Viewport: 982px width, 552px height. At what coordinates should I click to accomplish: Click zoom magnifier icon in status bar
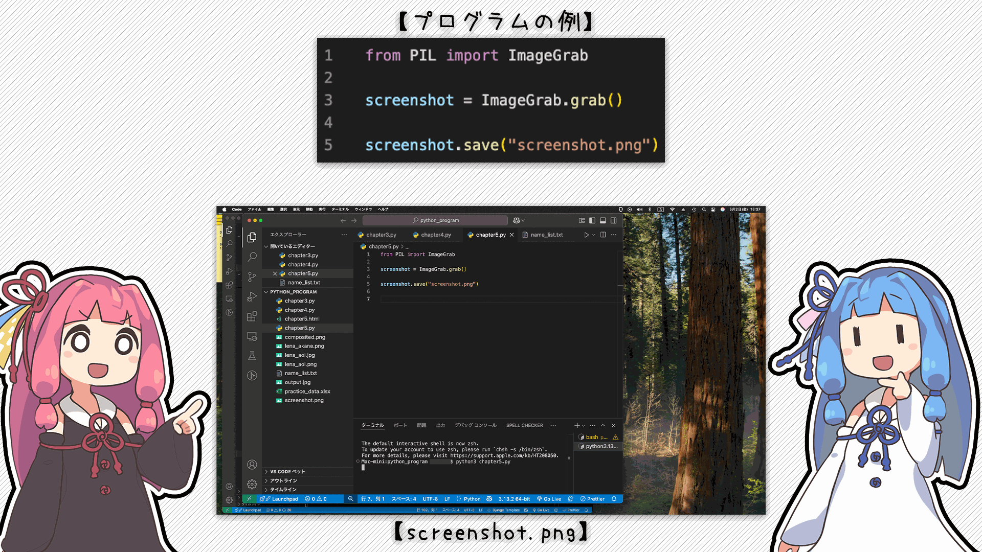350,499
